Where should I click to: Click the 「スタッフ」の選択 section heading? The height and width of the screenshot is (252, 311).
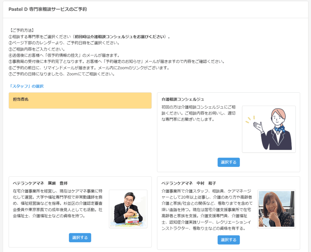(x=26, y=86)
